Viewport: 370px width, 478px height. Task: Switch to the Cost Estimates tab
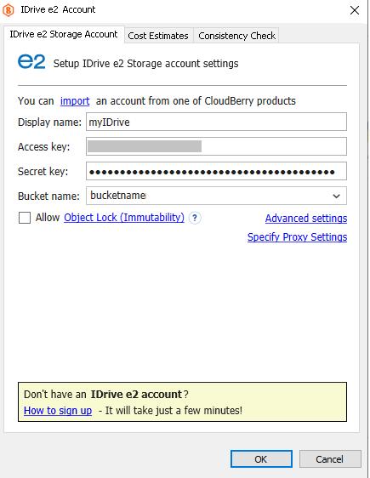158,36
